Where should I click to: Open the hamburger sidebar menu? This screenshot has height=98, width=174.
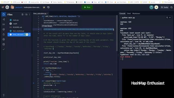(x=3, y=7)
